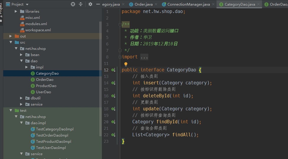The width and height of the screenshot is (288, 159).
Task: Open Project panel settings gear
Action: (x=90, y=4)
